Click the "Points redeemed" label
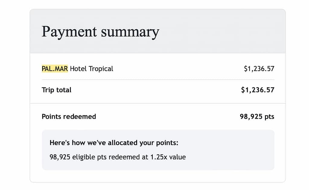 coord(69,117)
